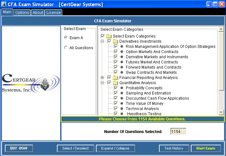This screenshot has height=156, width=226.
Task: Uncheck the Quantitative Analysis checkbox
Action: 109,83
